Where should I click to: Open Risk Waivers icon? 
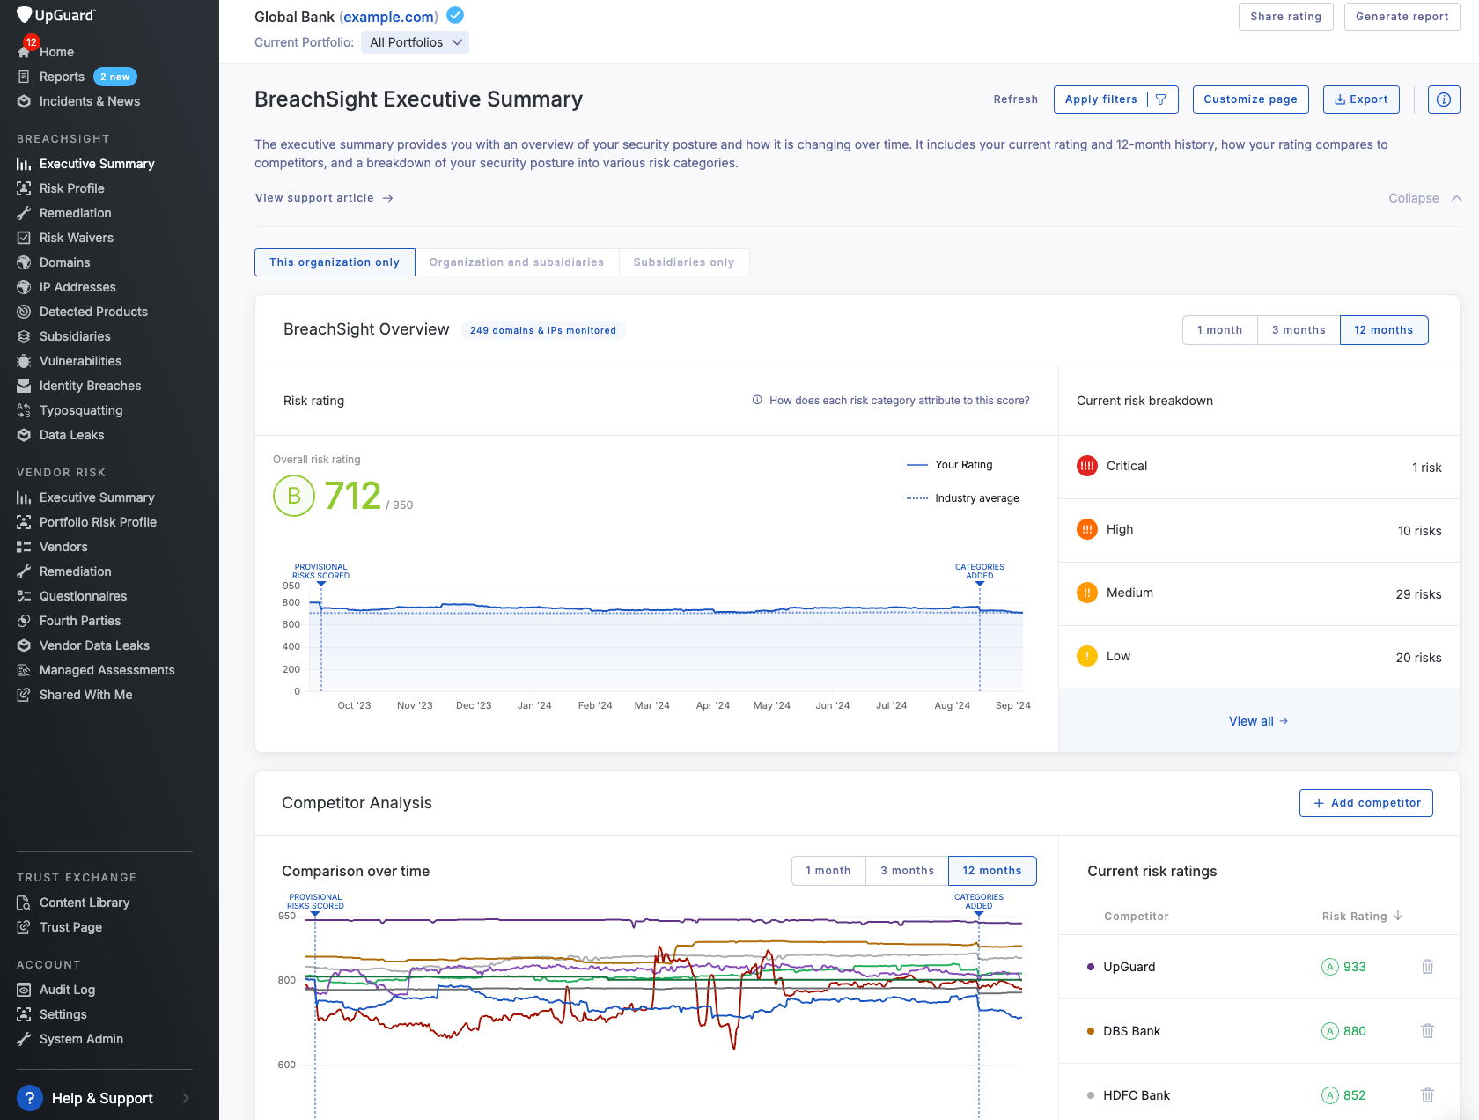click(24, 238)
